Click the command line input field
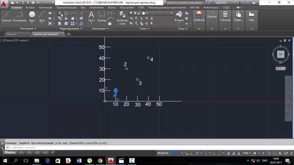 (x=149, y=148)
